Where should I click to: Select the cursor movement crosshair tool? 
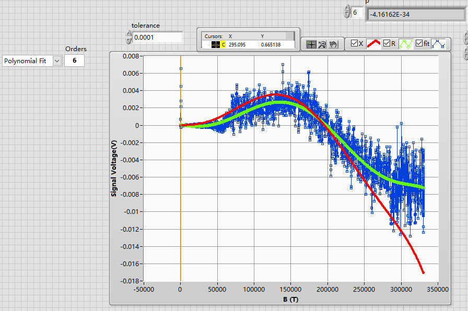pos(311,44)
